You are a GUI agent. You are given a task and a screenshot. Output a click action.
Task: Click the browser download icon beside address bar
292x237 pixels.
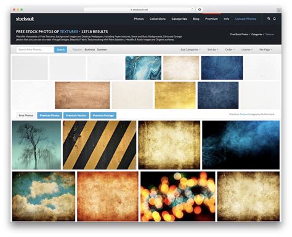tap(200, 9)
